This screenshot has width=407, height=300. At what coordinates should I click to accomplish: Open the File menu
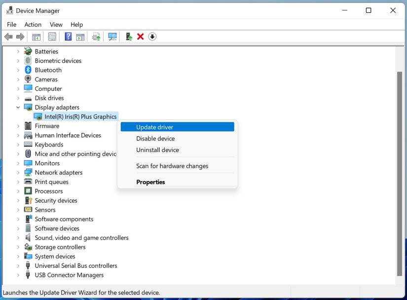12,24
